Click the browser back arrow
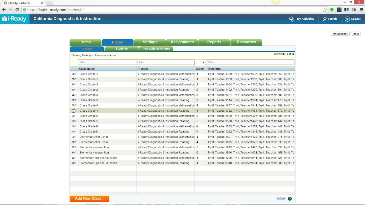The image size is (365, 205). click(x=4, y=10)
